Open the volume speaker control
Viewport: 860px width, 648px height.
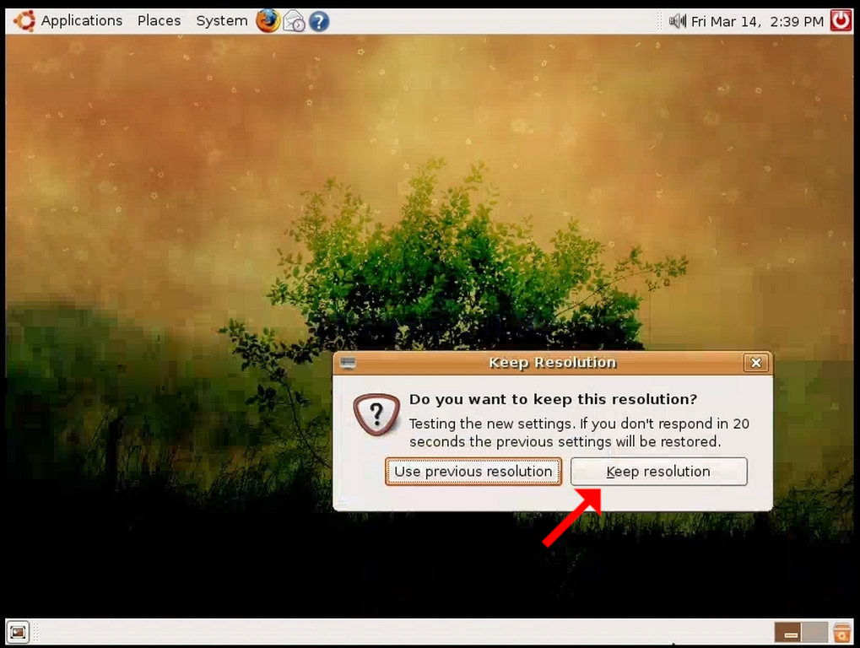point(678,21)
